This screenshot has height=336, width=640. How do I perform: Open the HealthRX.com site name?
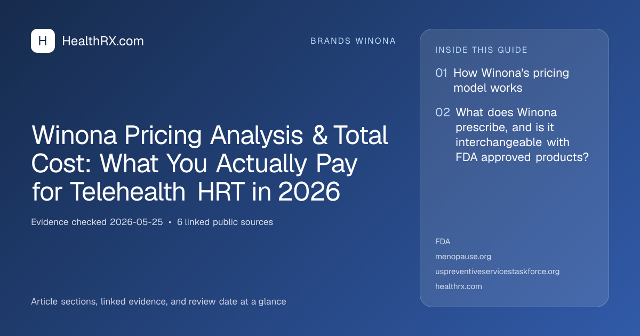tap(103, 41)
